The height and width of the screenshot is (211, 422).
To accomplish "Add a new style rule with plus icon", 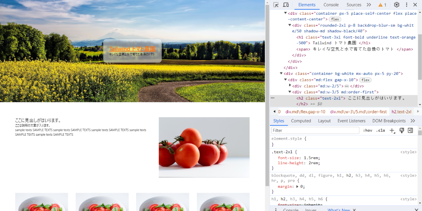I will coord(392,130).
